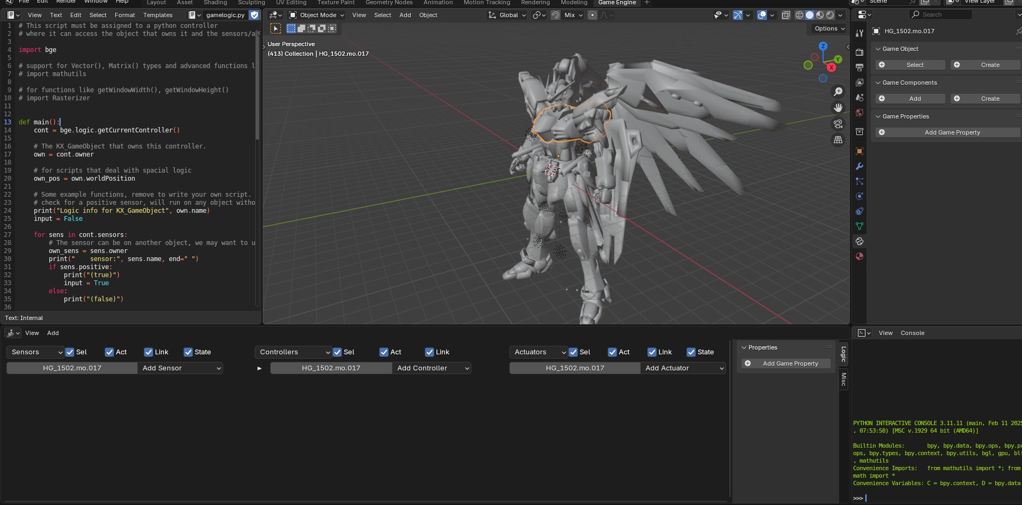The height and width of the screenshot is (505, 1022).
Task: Open the viewport Options dropdown
Action: (x=830, y=29)
